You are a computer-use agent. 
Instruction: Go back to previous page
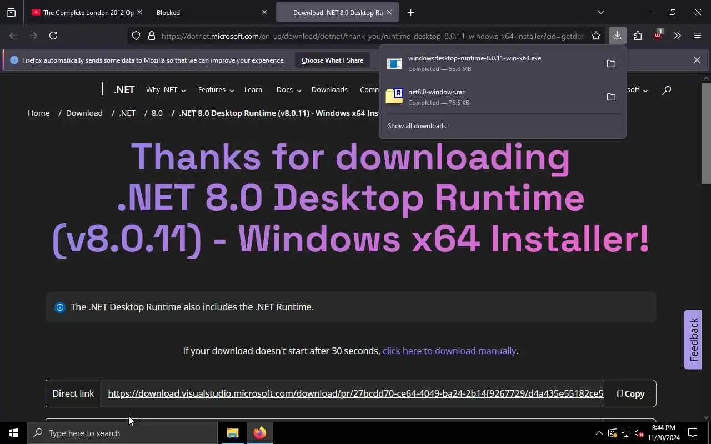(13, 36)
